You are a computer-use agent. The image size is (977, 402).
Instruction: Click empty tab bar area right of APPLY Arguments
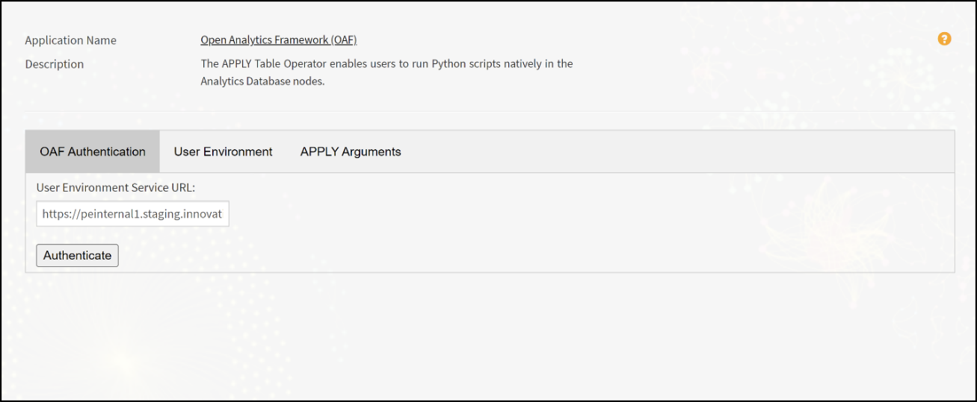(x=673, y=152)
